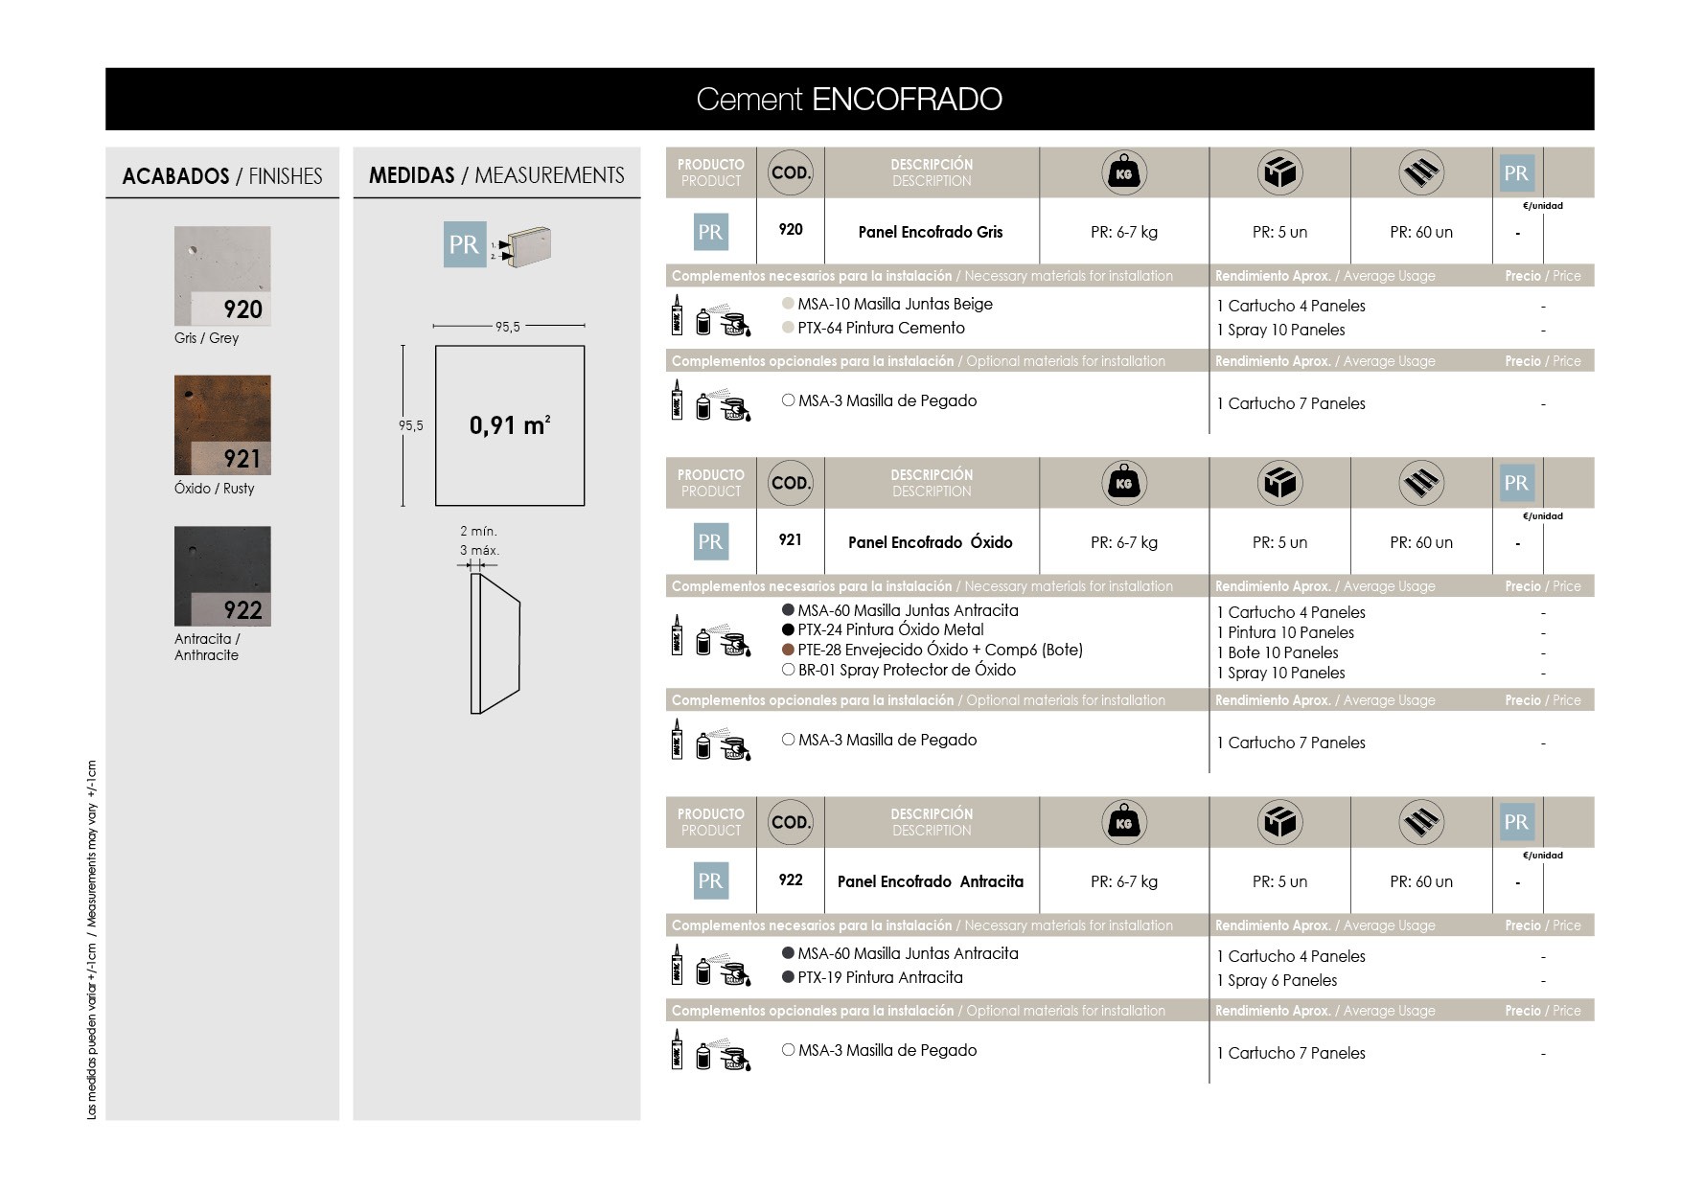
Task: Click the Cement ENCOFRADO title banner
Action: [x=850, y=99]
